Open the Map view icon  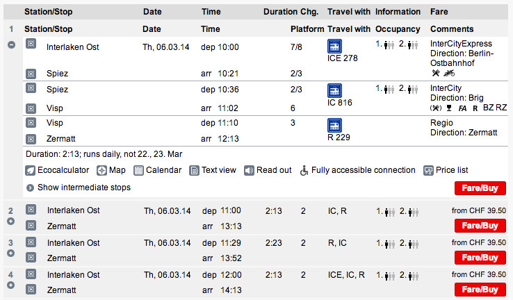pyautogui.click(x=101, y=170)
